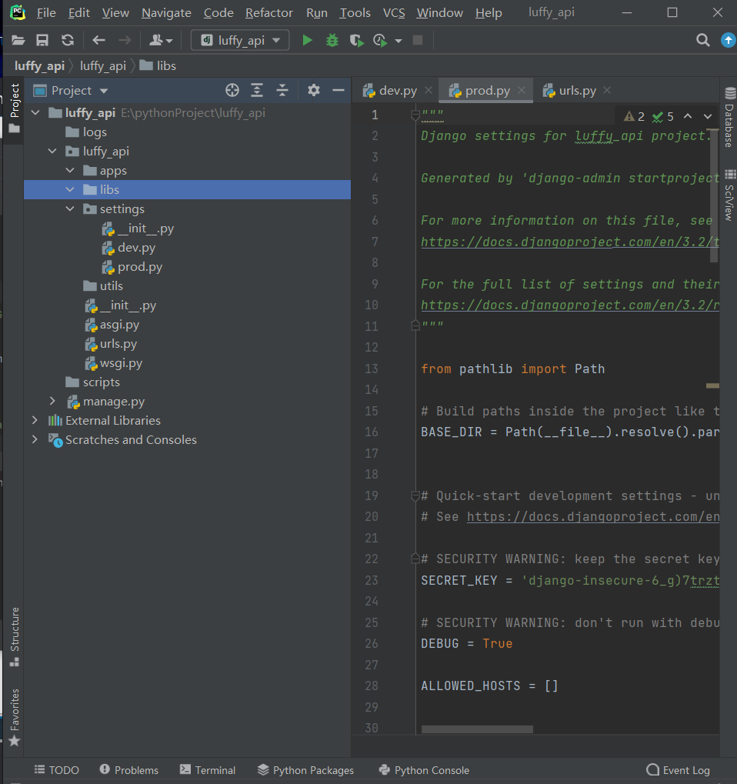Viewport: 737px width, 784px height.
Task: Open the Terminal tool window
Action: (x=208, y=770)
